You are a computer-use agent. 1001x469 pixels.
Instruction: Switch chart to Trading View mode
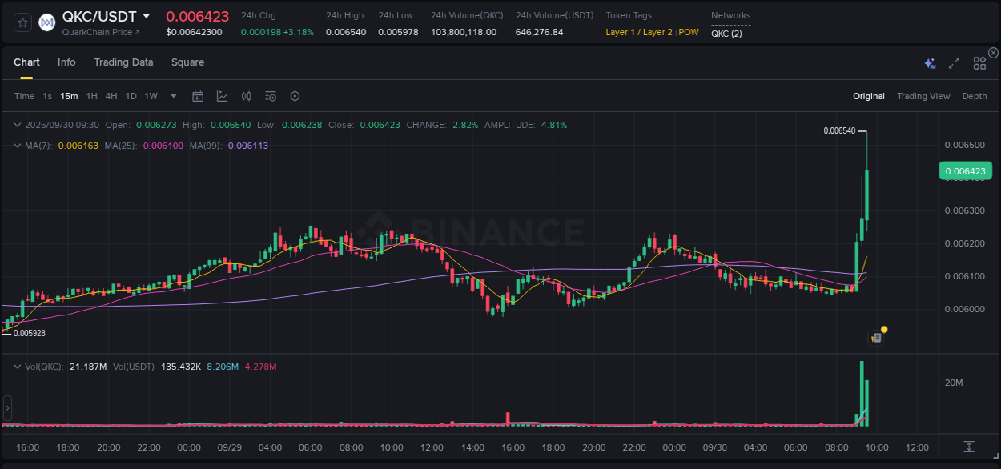pos(923,96)
